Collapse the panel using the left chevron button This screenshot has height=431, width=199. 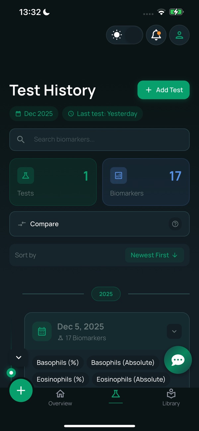[x=19, y=357]
